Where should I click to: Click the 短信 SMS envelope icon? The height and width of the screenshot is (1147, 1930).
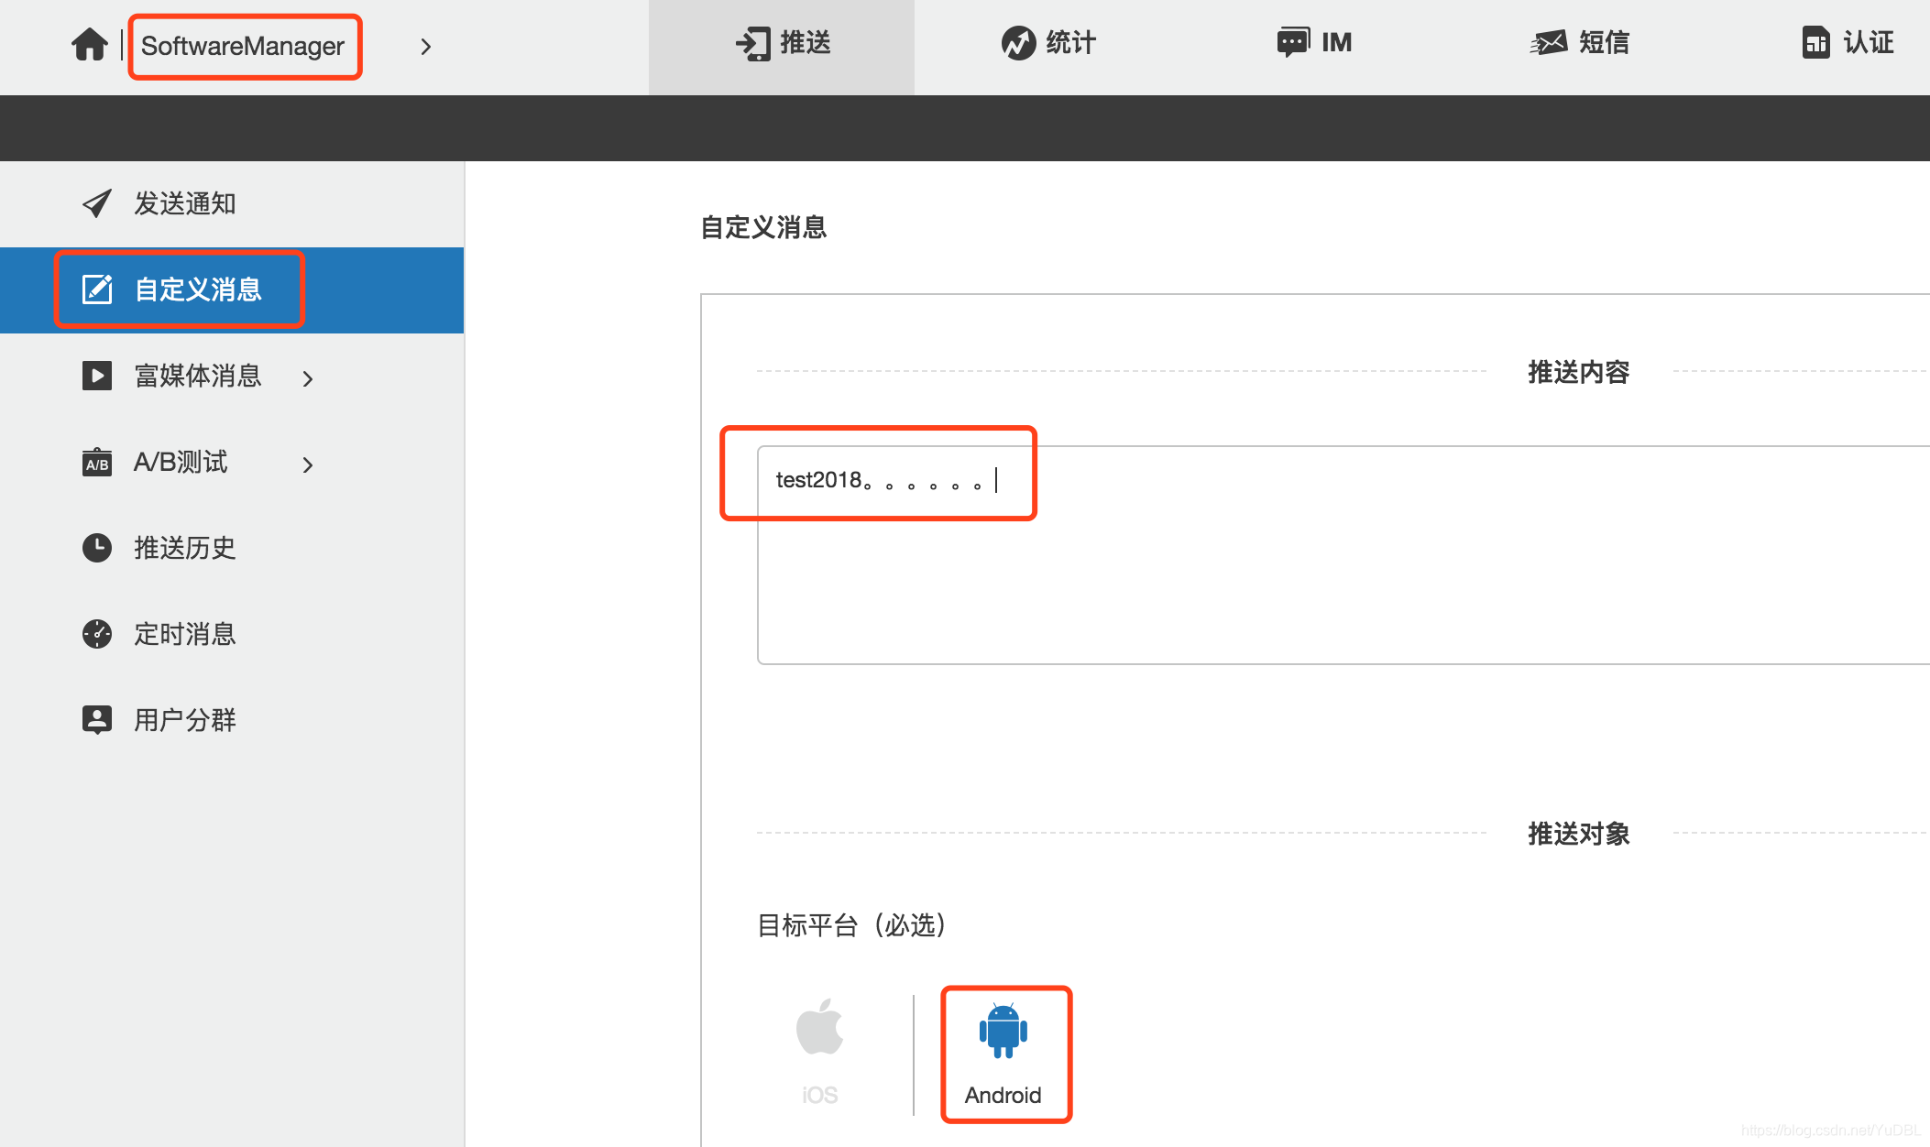[x=1549, y=43]
